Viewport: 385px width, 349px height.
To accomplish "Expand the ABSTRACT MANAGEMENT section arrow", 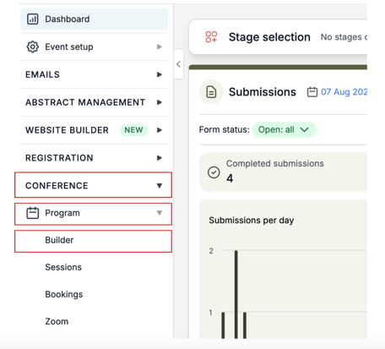I will (160, 102).
